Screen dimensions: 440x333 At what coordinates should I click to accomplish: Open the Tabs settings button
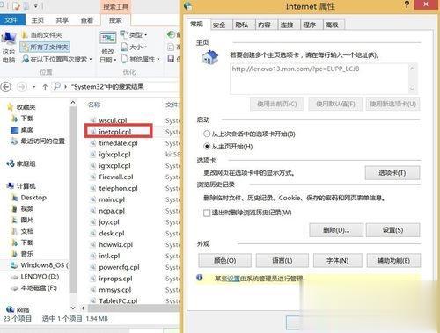392,173
